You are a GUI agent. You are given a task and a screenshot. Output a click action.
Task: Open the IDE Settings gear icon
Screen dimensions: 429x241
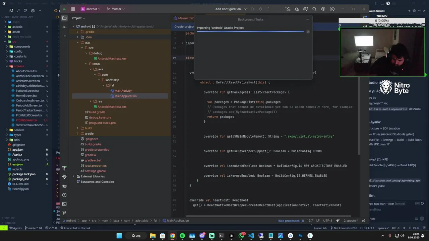323,9
